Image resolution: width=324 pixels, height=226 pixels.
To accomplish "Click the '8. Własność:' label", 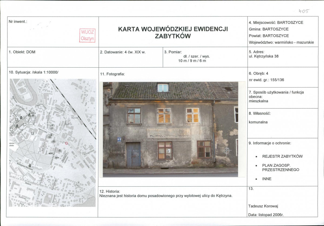I will tap(259, 113).
